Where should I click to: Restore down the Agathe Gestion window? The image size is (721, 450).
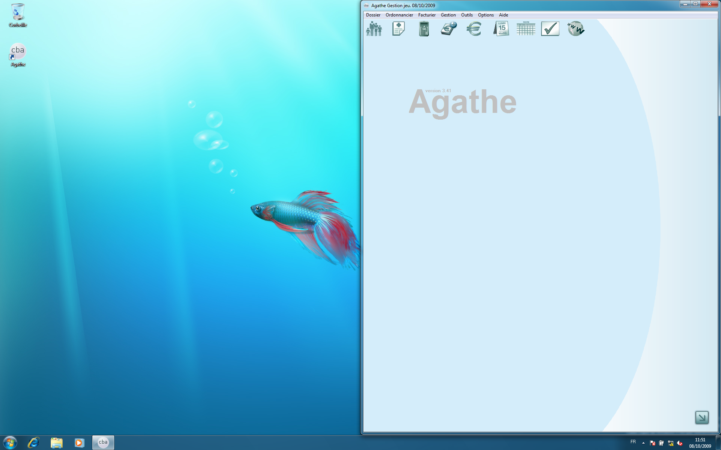pos(695,4)
